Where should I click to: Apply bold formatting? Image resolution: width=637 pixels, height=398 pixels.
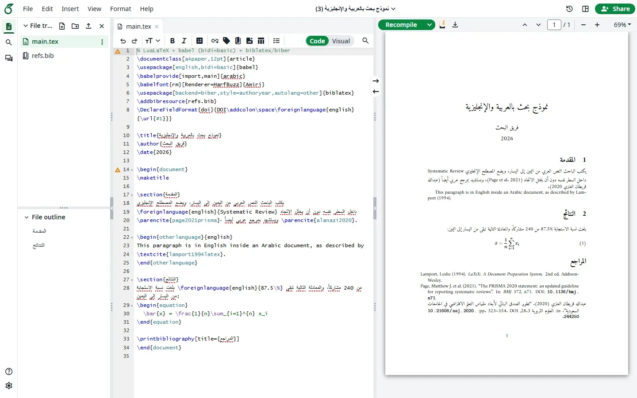pyautogui.click(x=173, y=41)
